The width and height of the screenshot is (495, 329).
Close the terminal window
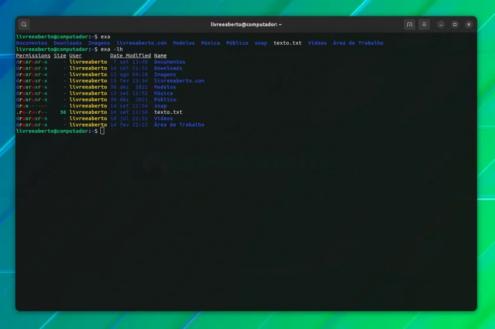(x=468, y=24)
